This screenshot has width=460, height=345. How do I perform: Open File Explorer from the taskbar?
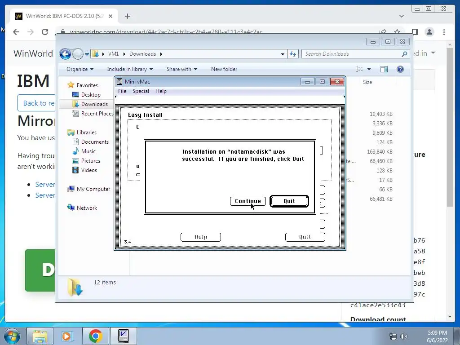40,336
